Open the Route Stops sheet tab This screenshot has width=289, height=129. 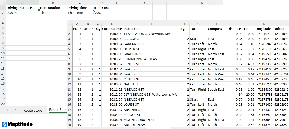[x=33, y=110]
